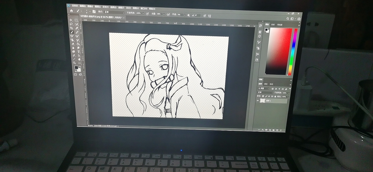Screen dimensions: 373x172
Task: Toggle pressure for opacity button
Action: tap(147, 14)
